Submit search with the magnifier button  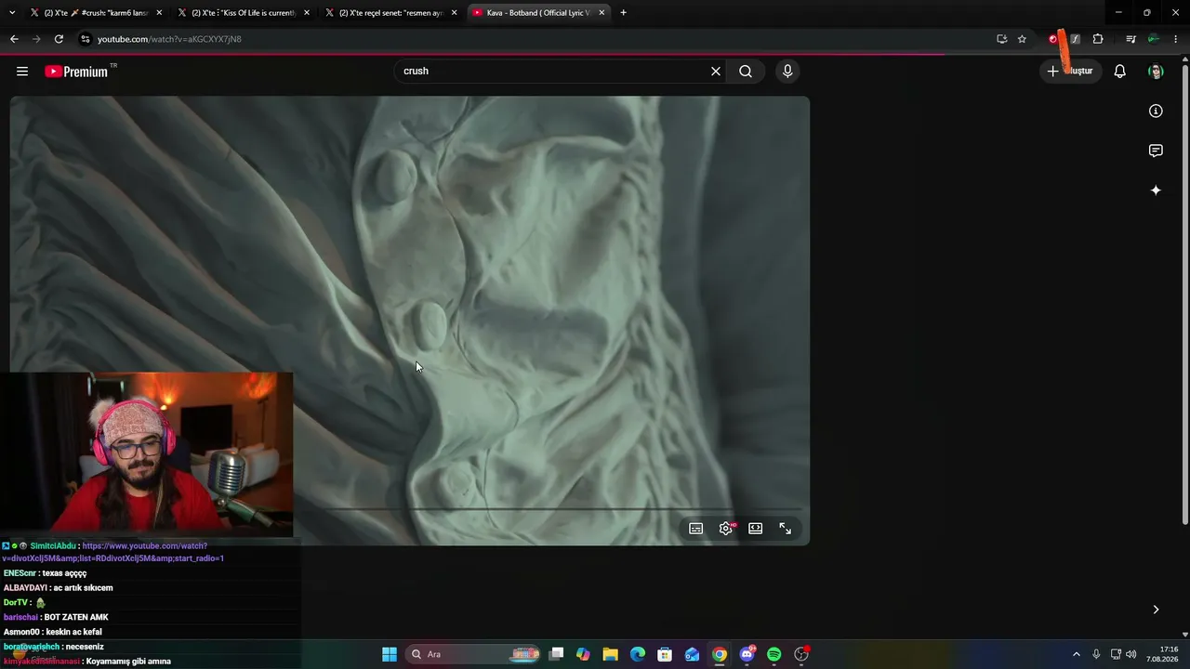click(x=746, y=72)
